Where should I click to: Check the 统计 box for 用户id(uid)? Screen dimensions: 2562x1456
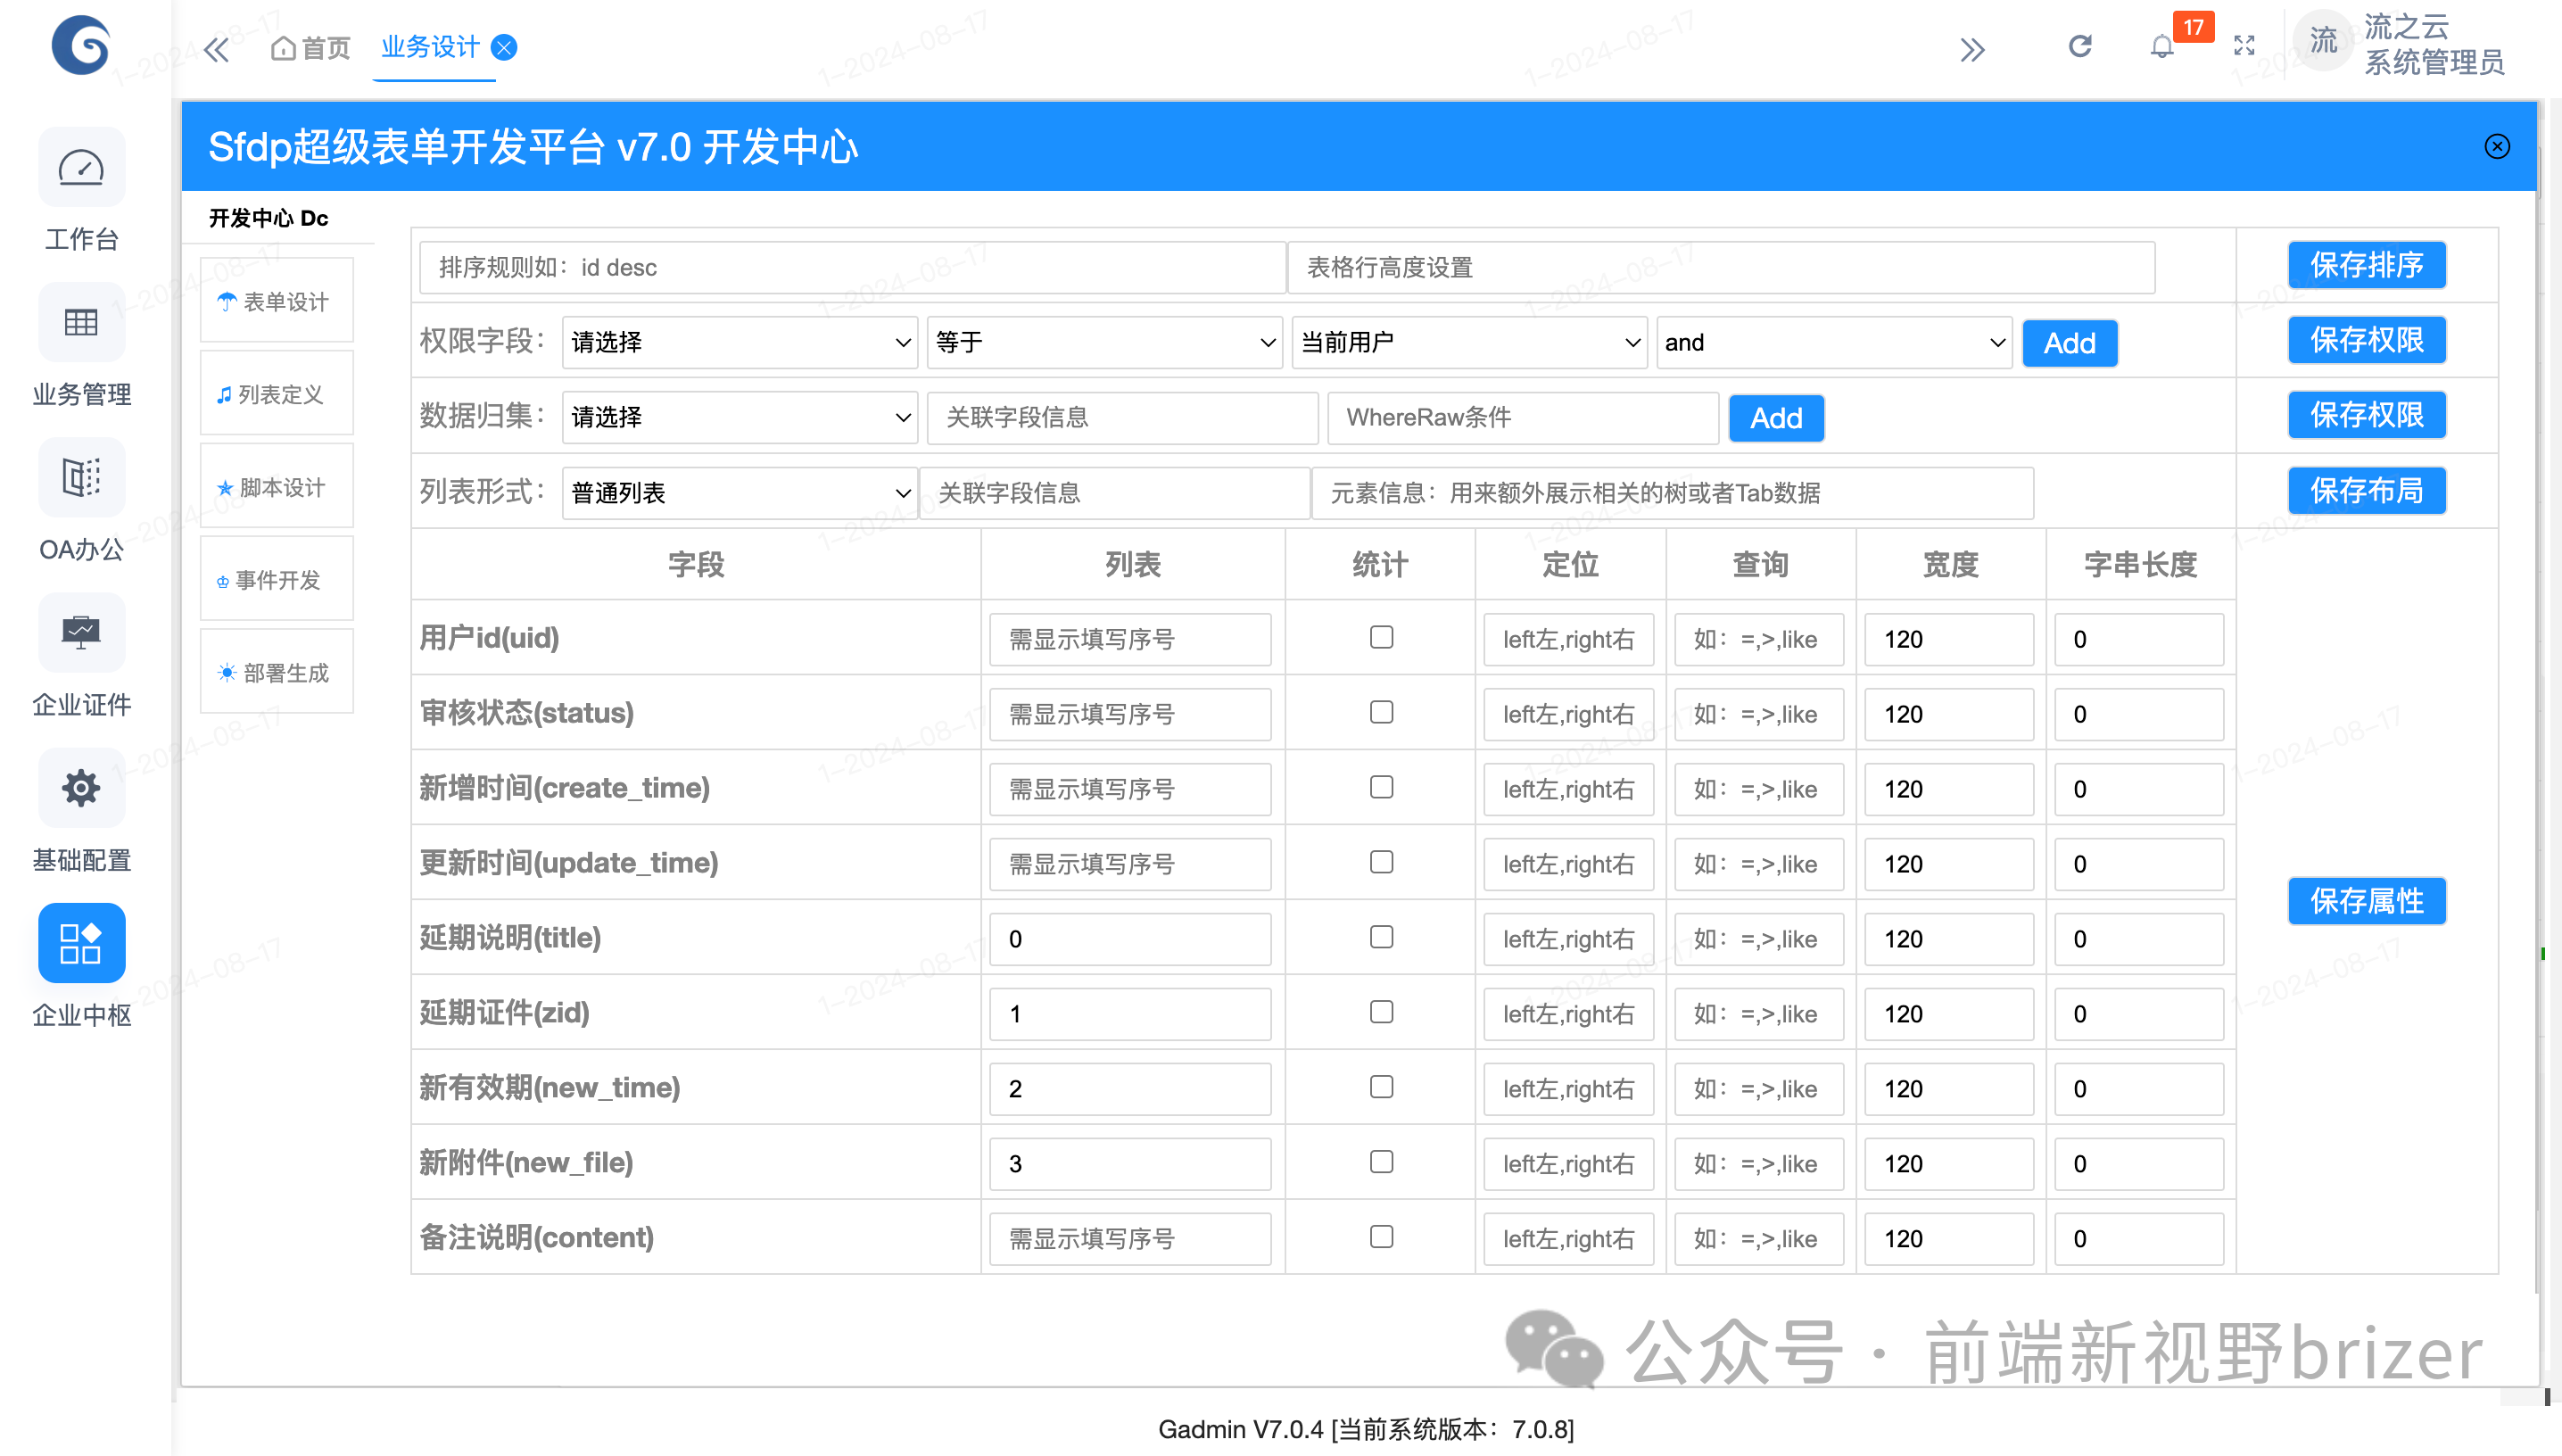pos(1380,637)
